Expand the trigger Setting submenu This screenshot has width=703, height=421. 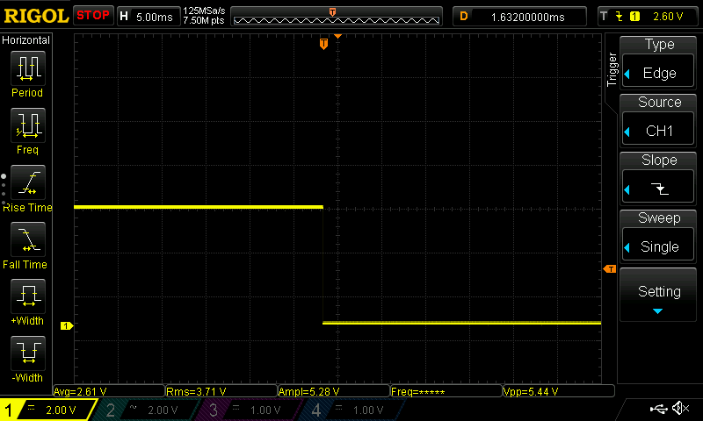pos(659,295)
